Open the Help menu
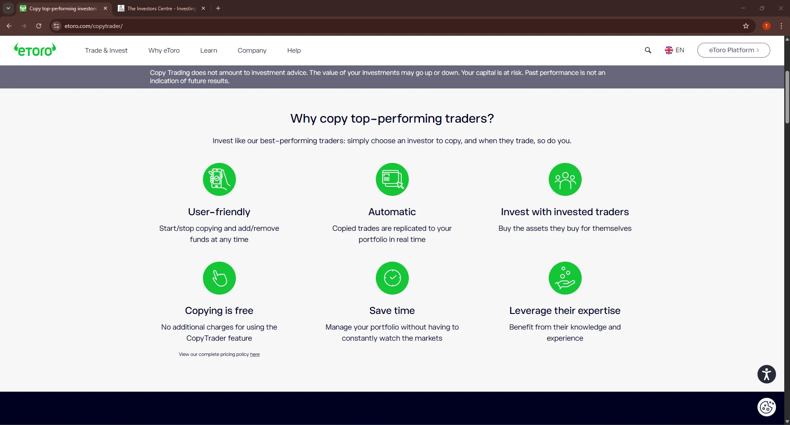Viewport: 790px width, 425px height. tap(294, 51)
